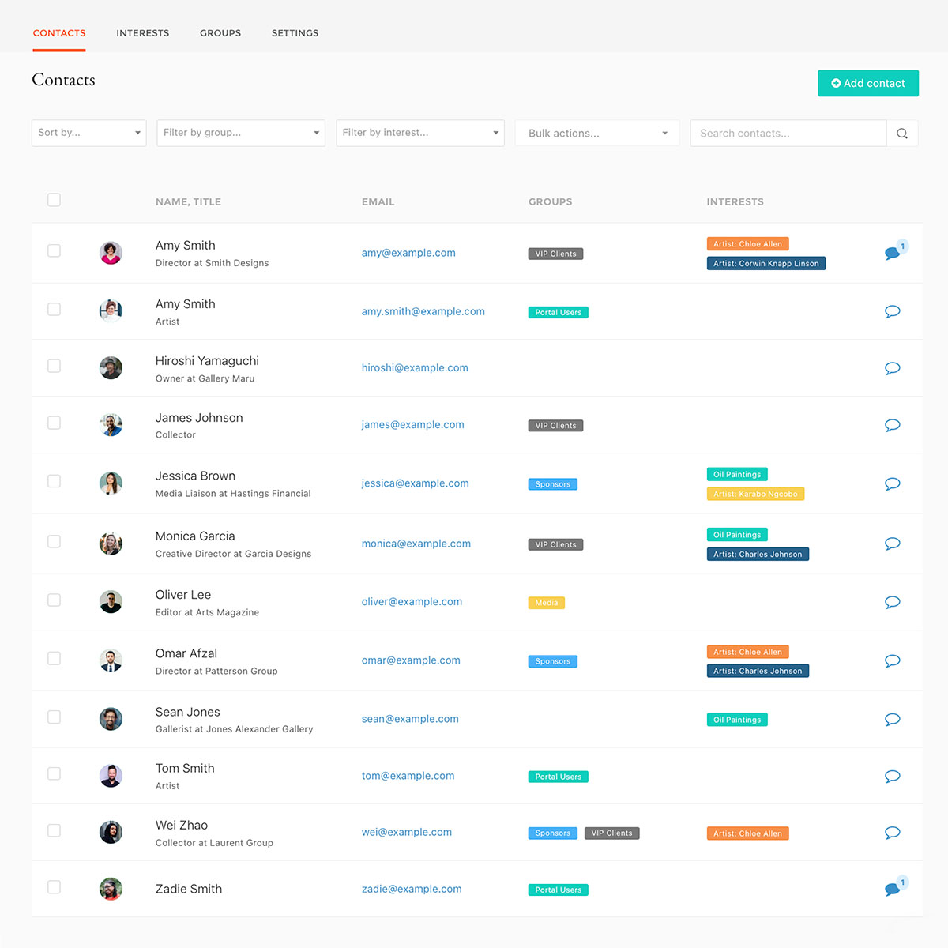Click the Search contacts input field

[788, 134]
